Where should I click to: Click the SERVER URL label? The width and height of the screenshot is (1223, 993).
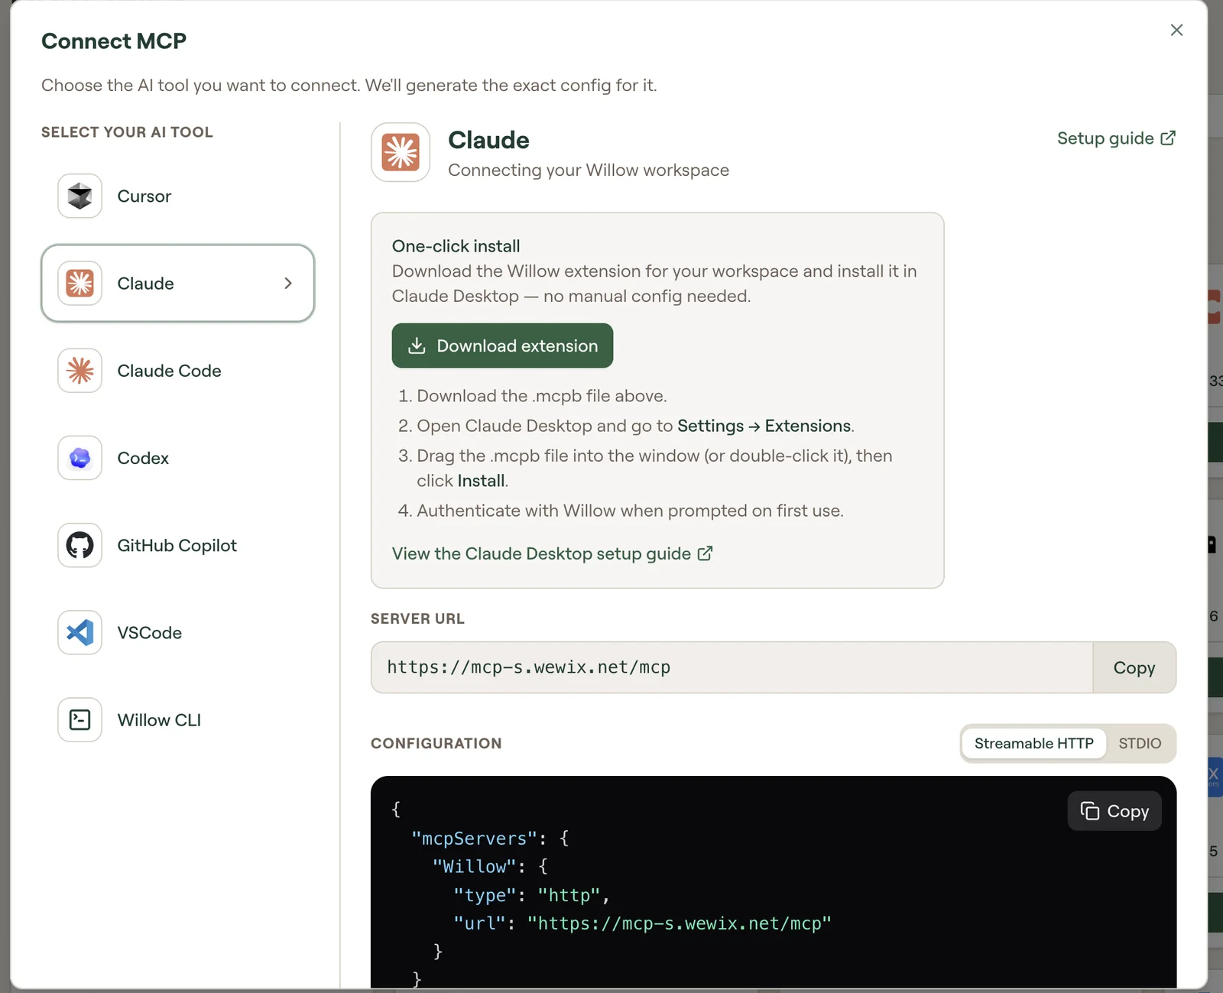pyautogui.click(x=417, y=618)
